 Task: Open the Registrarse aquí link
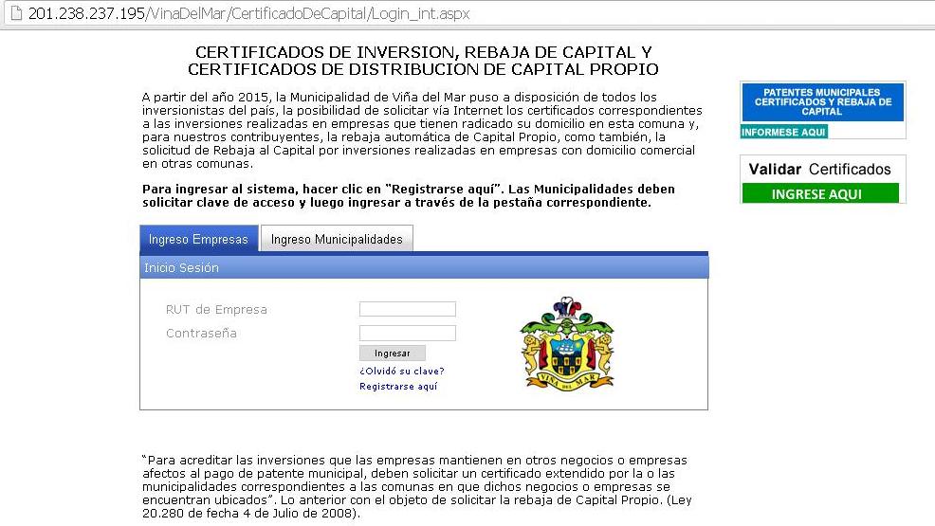(398, 387)
